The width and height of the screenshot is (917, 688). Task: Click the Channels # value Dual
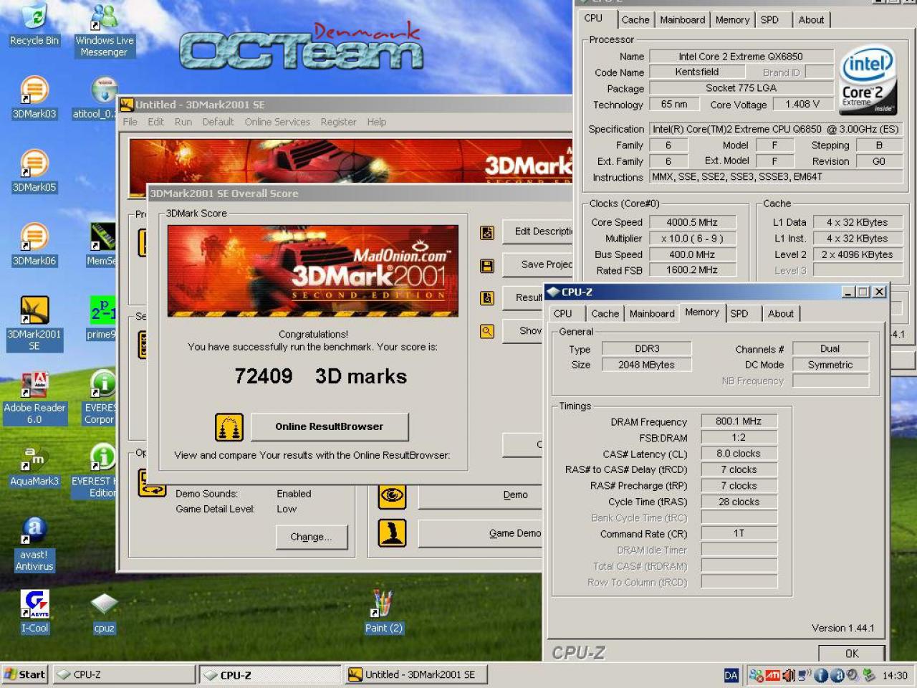830,349
